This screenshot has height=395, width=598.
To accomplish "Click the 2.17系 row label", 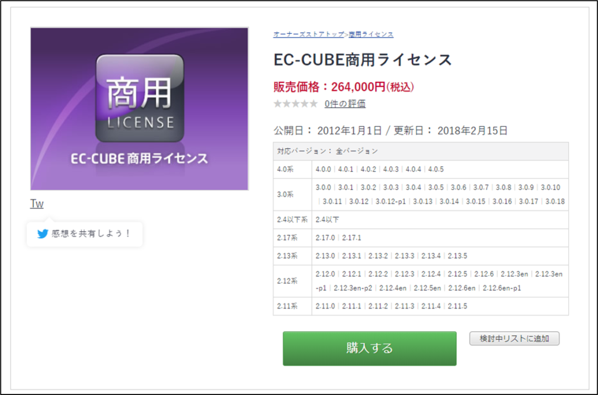I will coord(287,238).
